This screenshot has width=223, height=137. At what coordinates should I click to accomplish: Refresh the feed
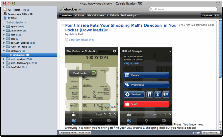(x=114, y=15)
